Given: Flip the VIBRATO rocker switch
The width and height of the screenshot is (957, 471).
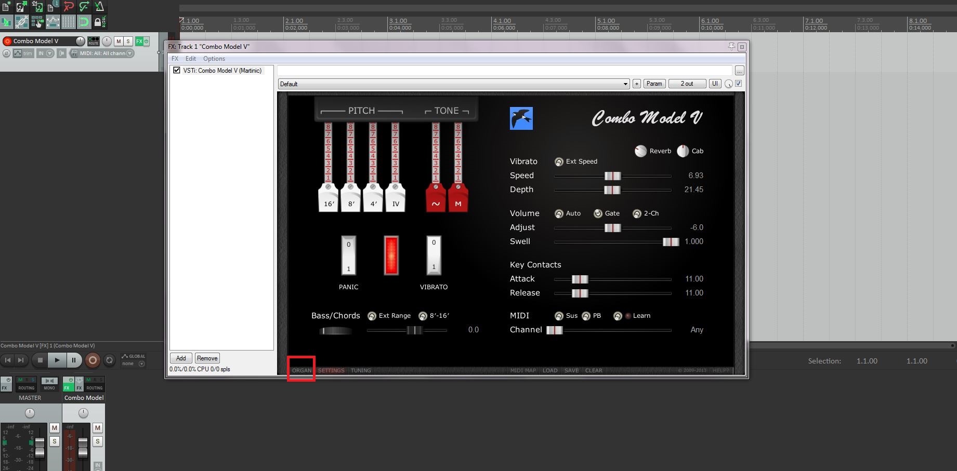Looking at the screenshot, I should [x=434, y=255].
